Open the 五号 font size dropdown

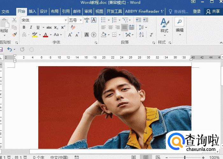pos(81,20)
